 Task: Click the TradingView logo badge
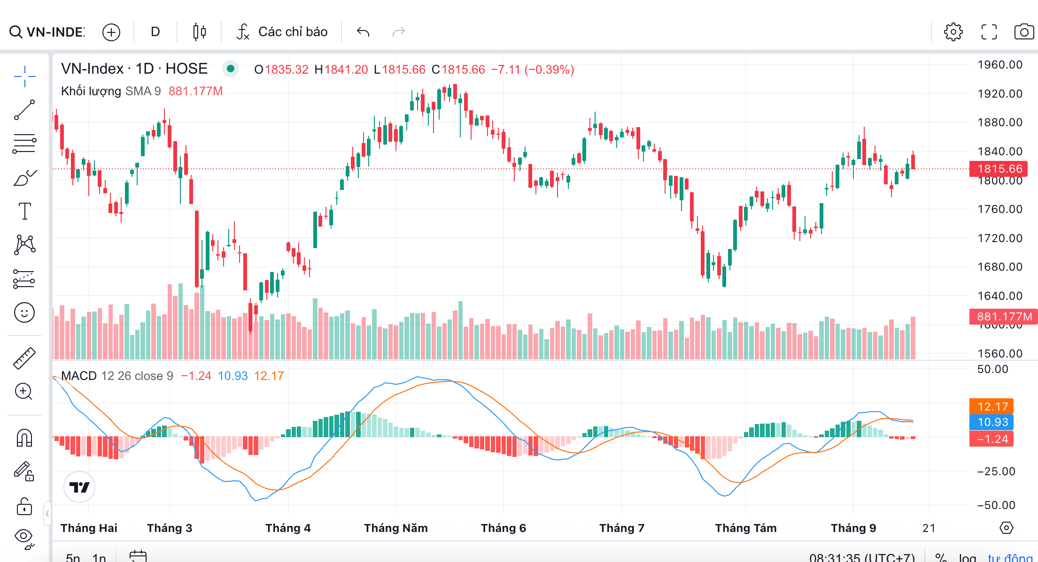coord(79,487)
